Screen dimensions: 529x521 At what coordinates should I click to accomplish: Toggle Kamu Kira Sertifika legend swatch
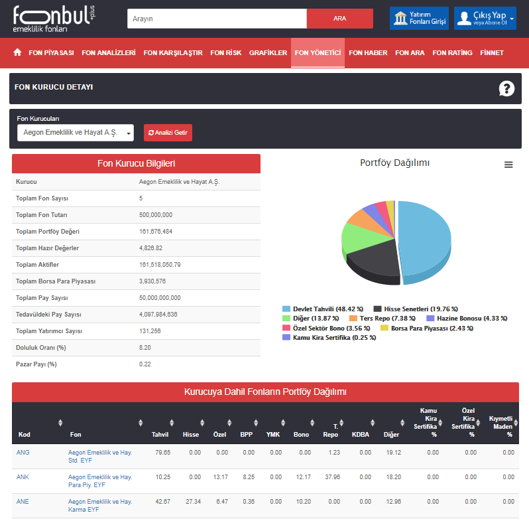pos(286,338)
